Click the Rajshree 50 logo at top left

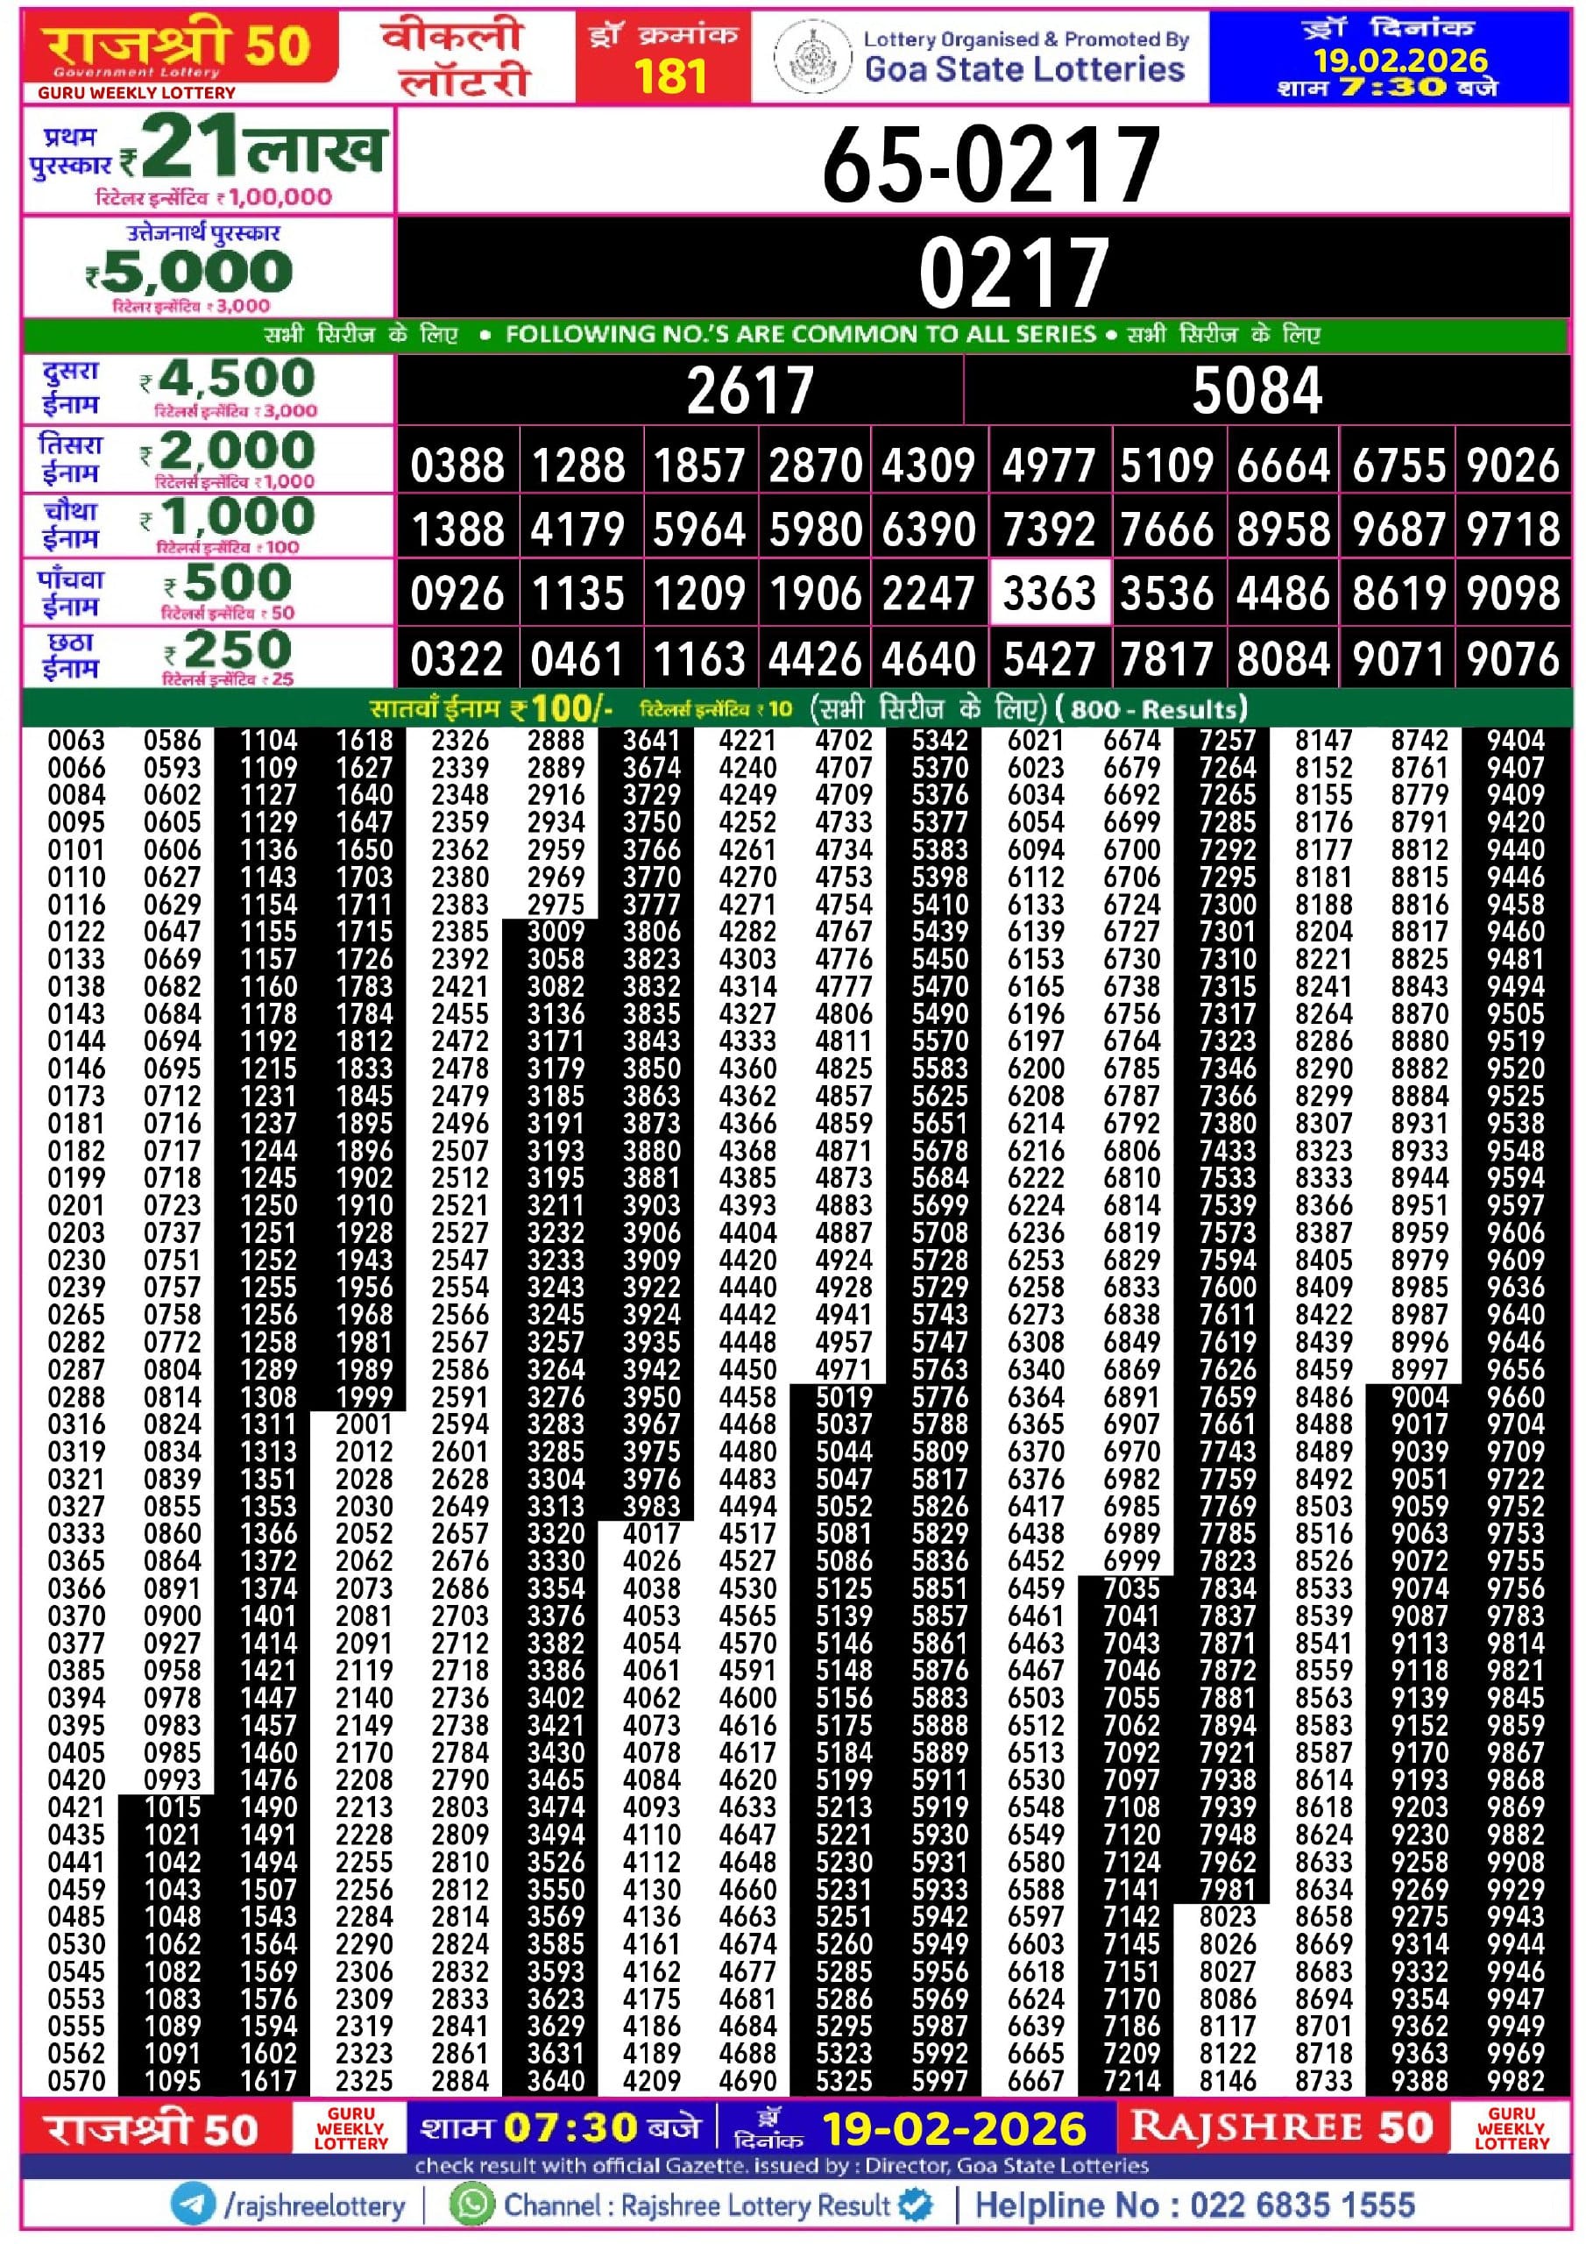click(179, 49)
